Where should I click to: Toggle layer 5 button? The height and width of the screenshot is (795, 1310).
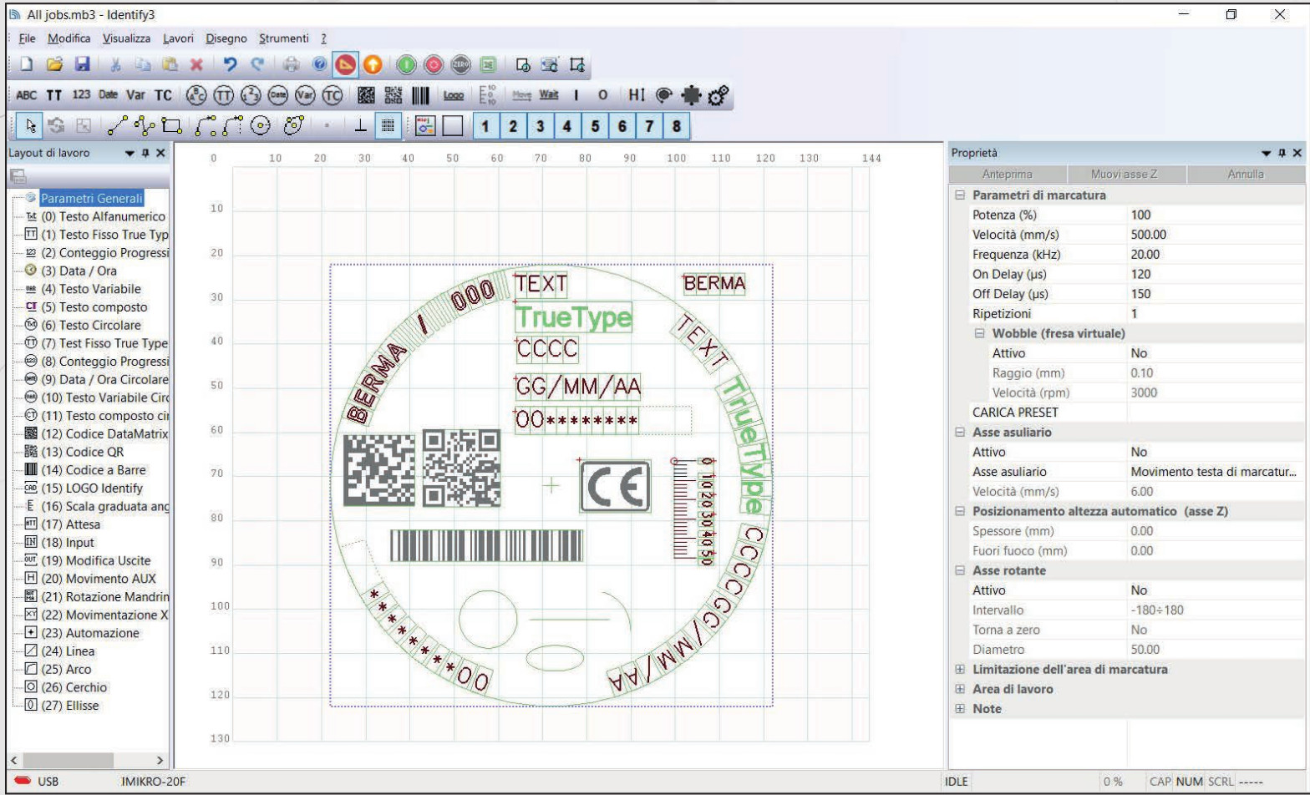coord(595,126)
